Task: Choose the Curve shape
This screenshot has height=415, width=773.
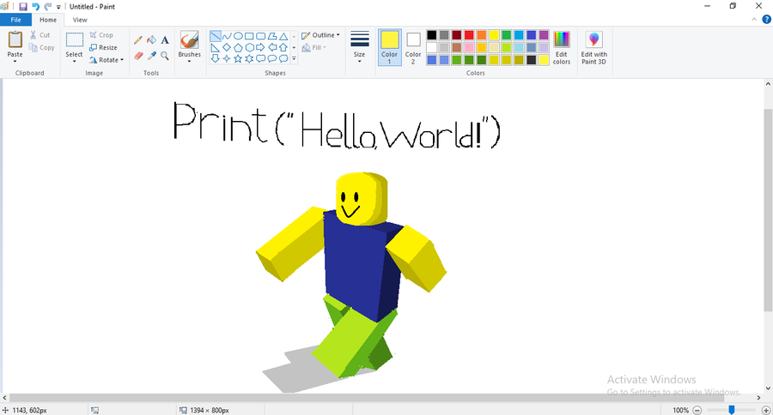Action: pos(227,36)
